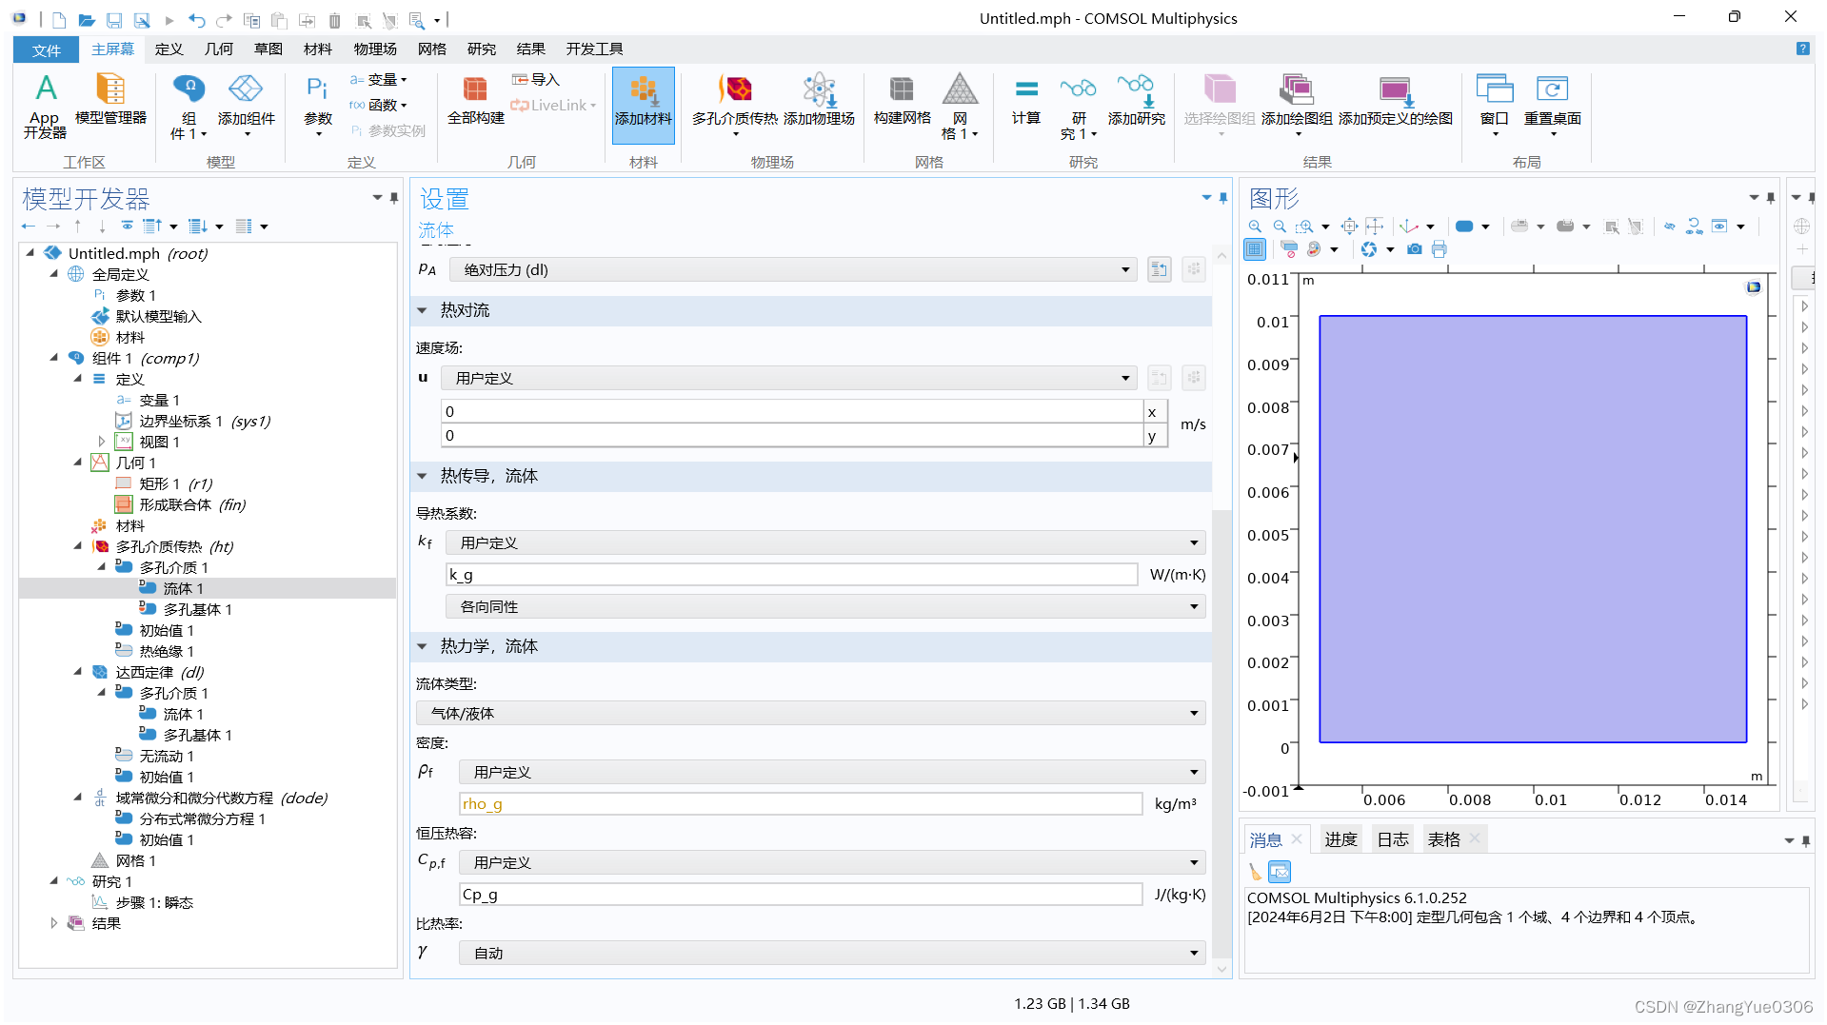The width and height of the screenshot is (1827, 1025).
Task: Click the 导入 geometry button
Action: click(535, 80)
